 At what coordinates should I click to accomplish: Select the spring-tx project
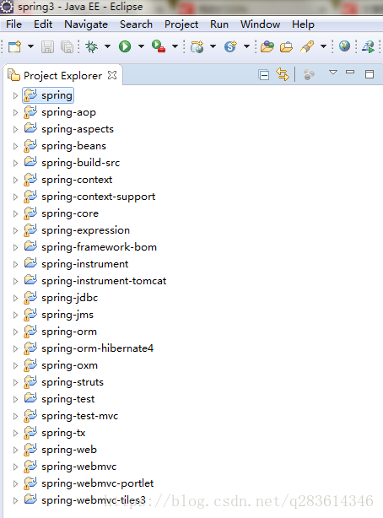[x=63, y=433]
